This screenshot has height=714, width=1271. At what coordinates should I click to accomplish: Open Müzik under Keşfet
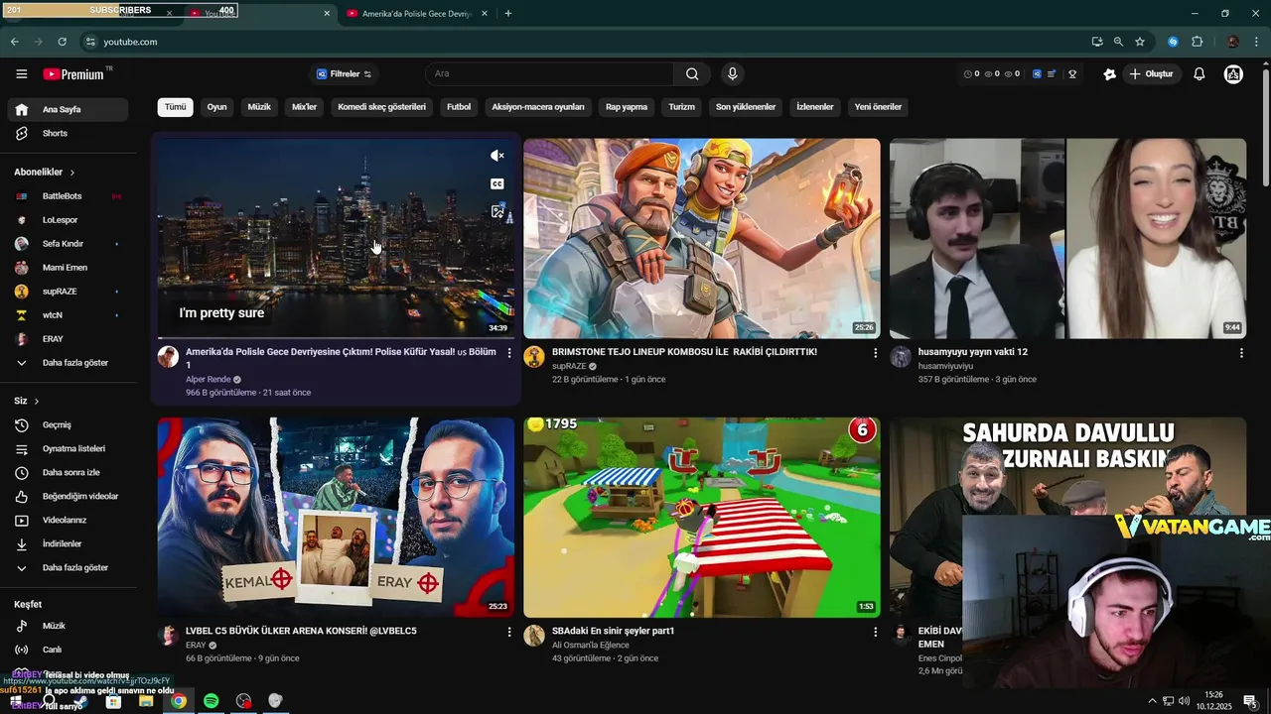70,626
